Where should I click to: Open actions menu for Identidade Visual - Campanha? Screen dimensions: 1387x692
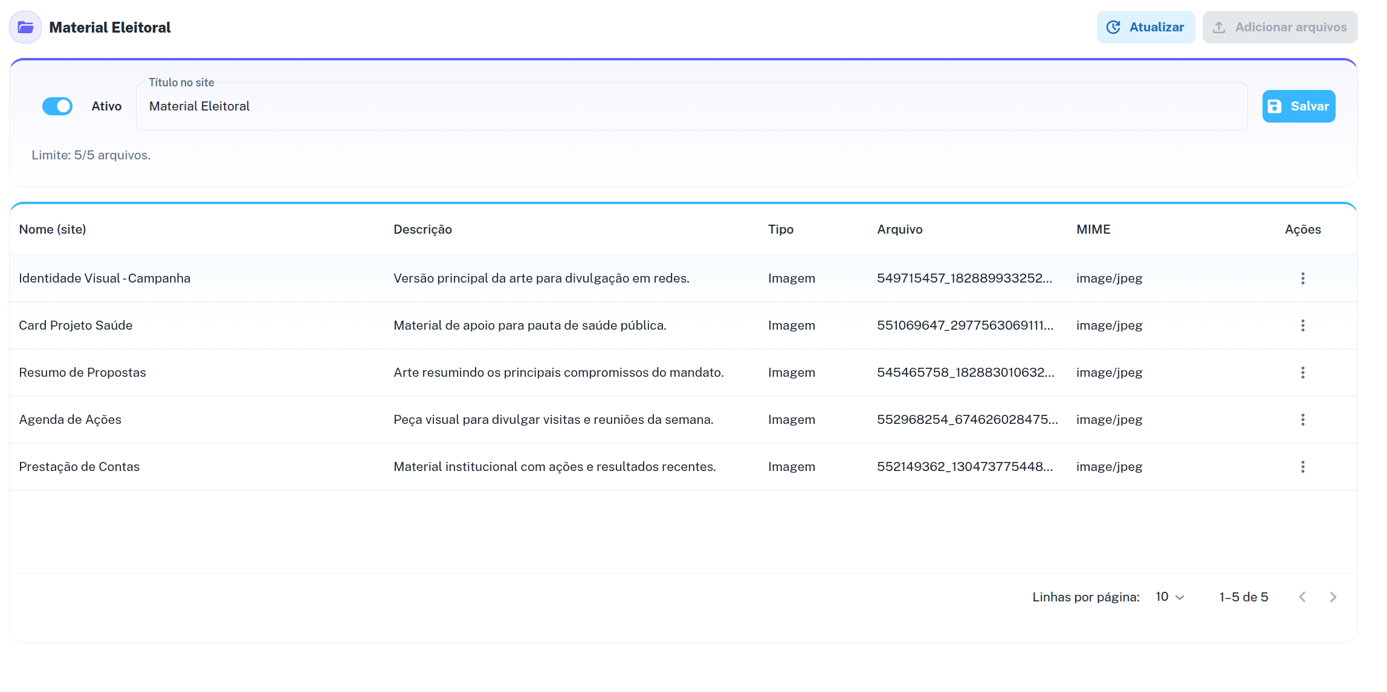(x=1302, y=278)
